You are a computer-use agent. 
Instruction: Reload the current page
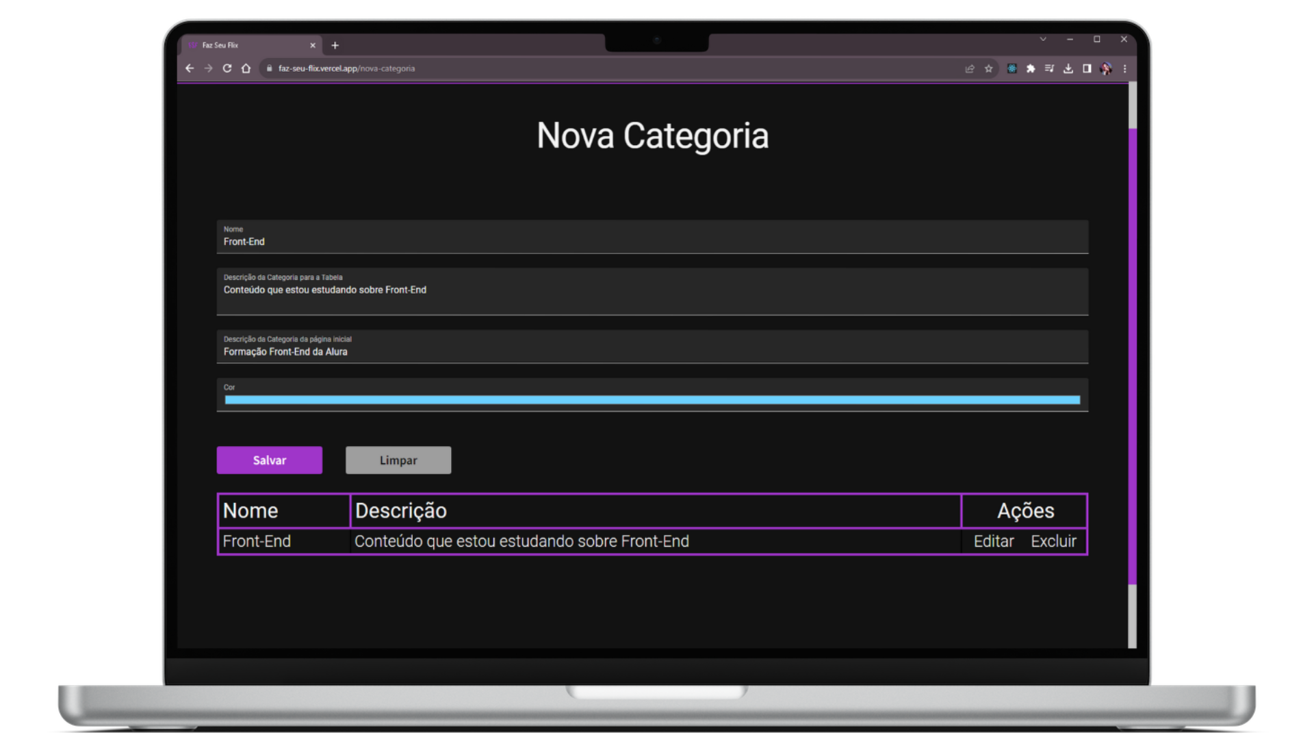point(227,68)
